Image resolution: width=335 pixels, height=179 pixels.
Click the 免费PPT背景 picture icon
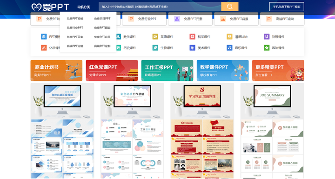point(223,19)
